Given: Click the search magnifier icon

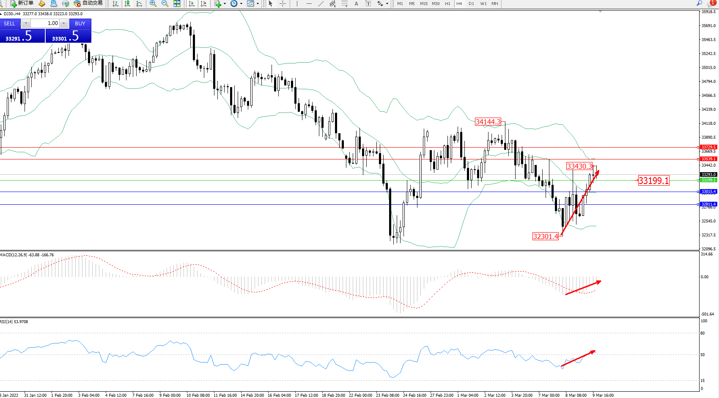Looking at the screenshot, I should click(x=699, y=3).
